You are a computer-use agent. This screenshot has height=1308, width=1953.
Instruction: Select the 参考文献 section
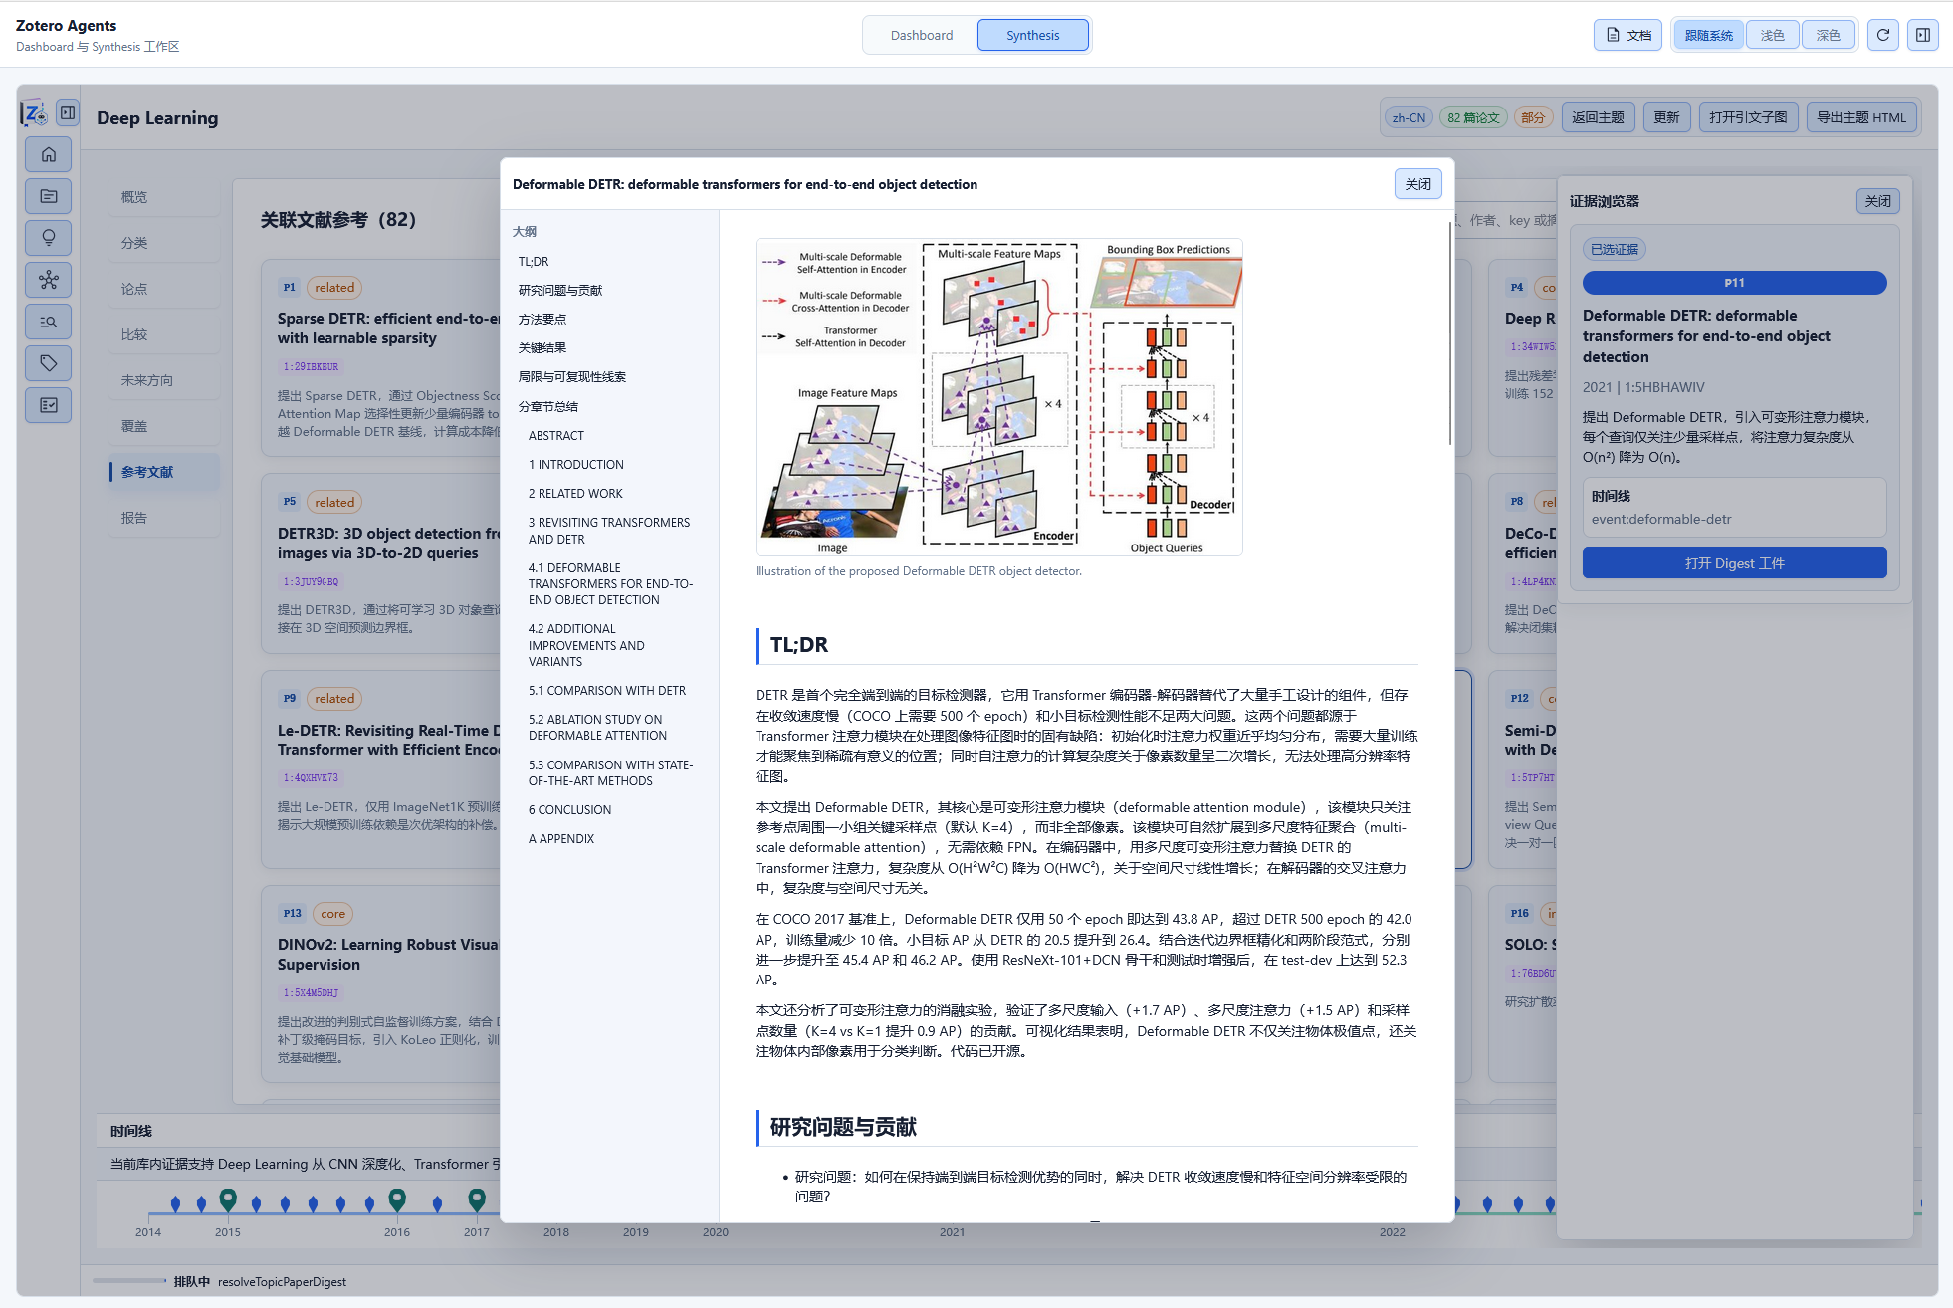[x=164, y=472]
